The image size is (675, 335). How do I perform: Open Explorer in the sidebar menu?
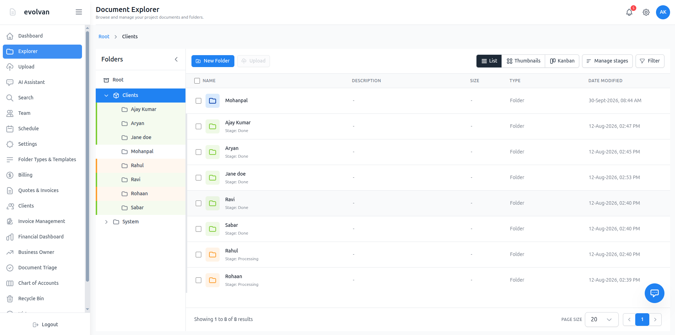click(x=42, y=52)
